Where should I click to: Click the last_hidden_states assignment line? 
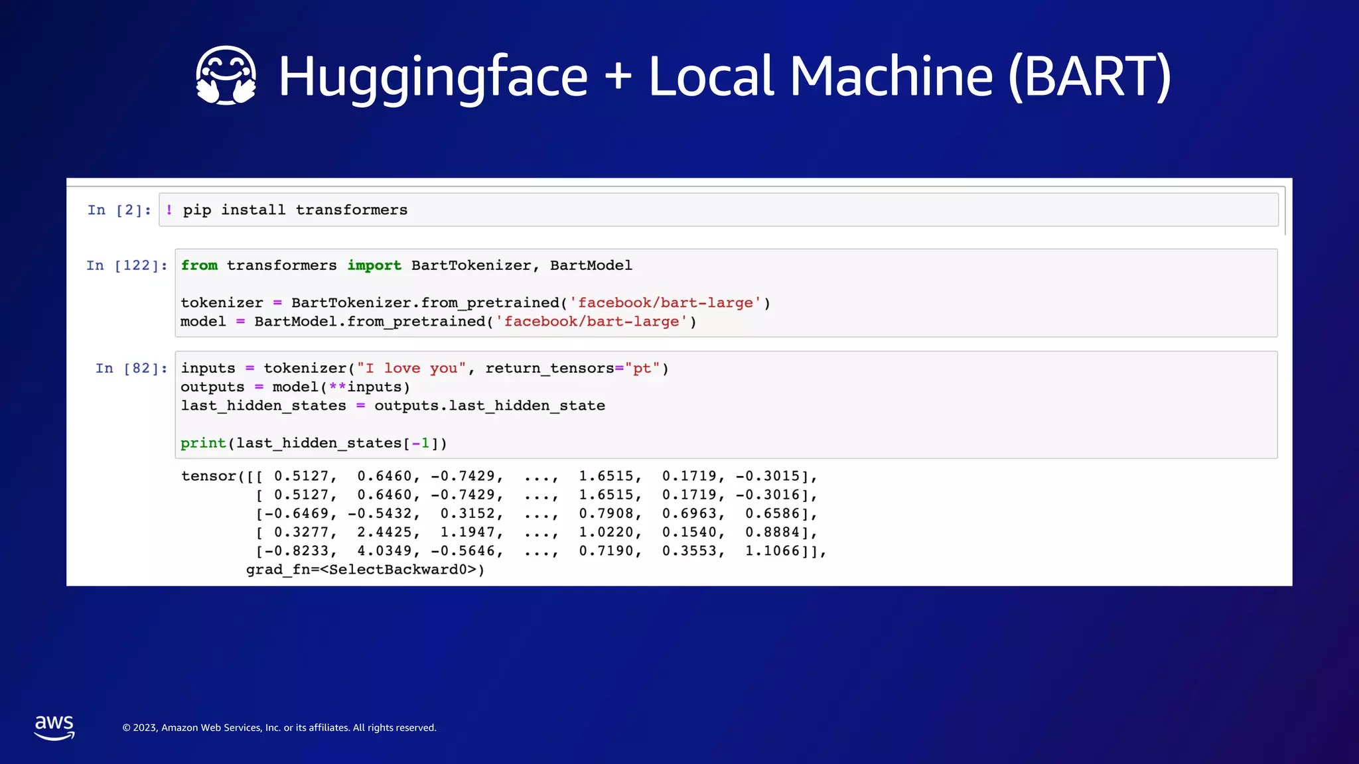click(393, 405)
